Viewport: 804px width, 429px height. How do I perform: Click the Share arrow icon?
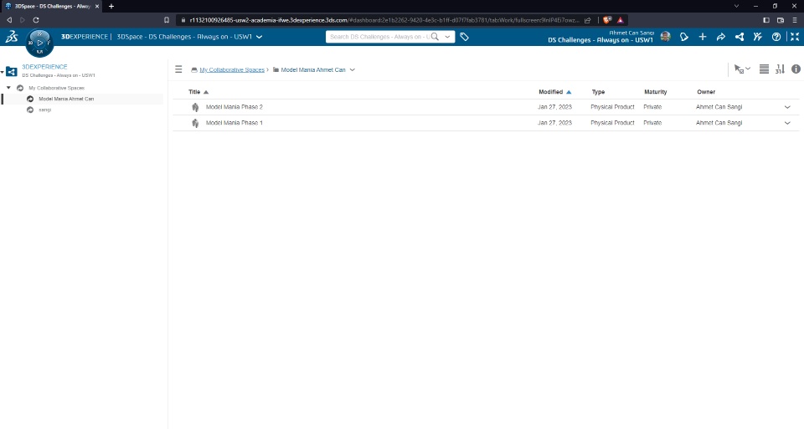tap(721, 37)
